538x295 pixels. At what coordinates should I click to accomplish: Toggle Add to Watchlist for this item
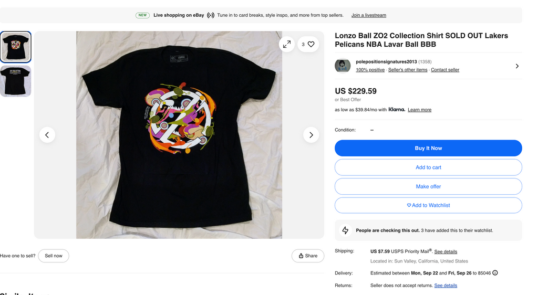(428, 205)
